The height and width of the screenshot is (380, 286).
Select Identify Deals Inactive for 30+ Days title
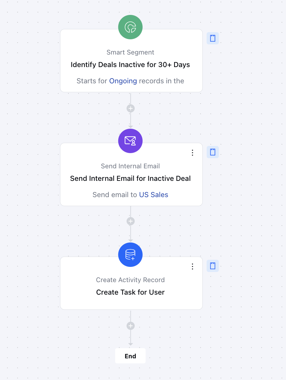(130, 65)
